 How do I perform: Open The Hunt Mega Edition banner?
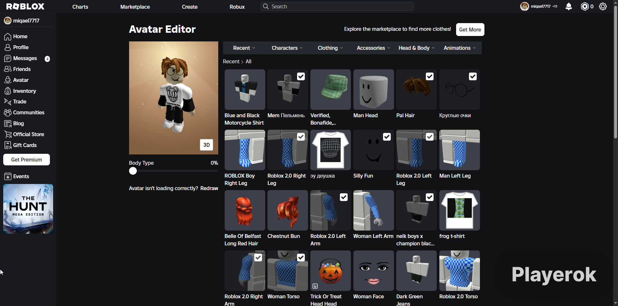[28, 209]
